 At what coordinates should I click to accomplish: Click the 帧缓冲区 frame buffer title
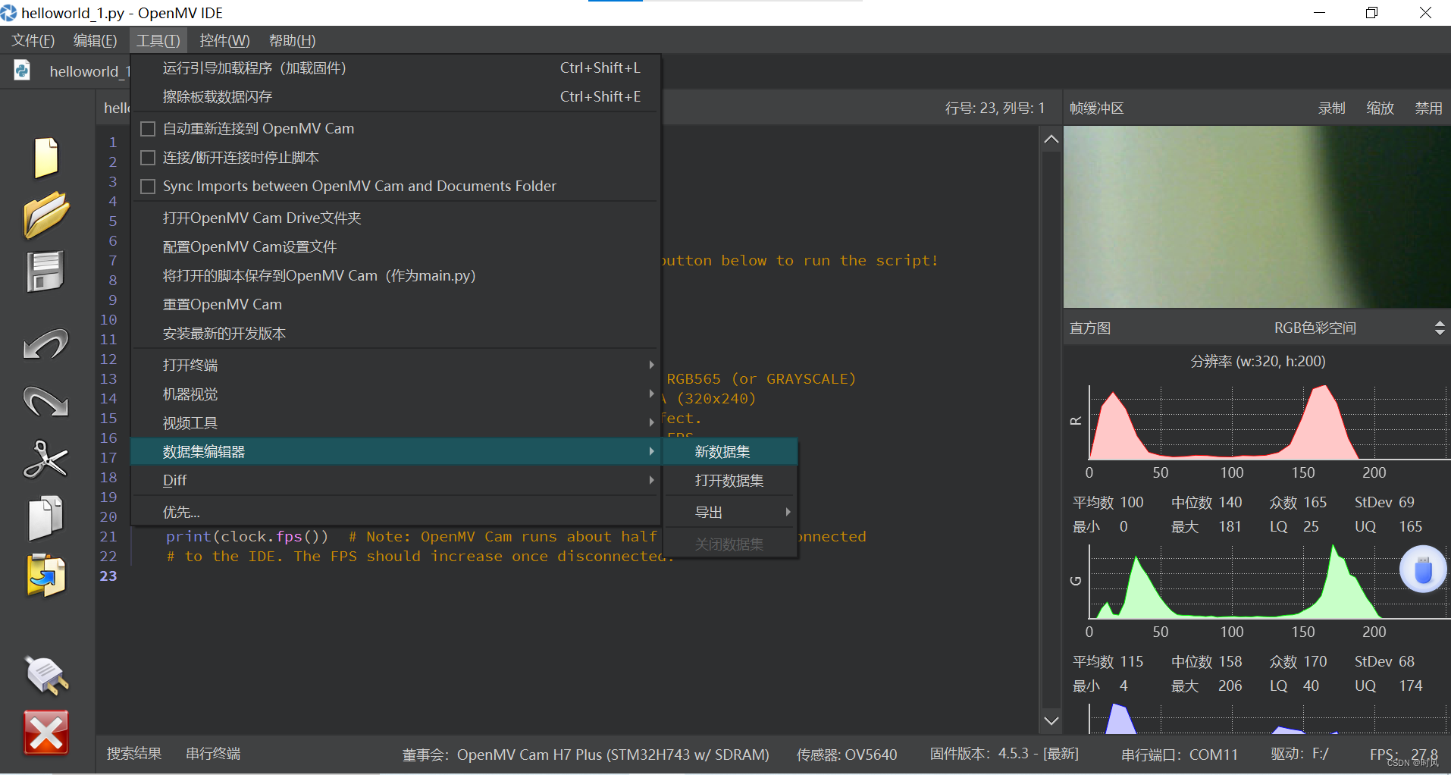[x=1096, y=108]
